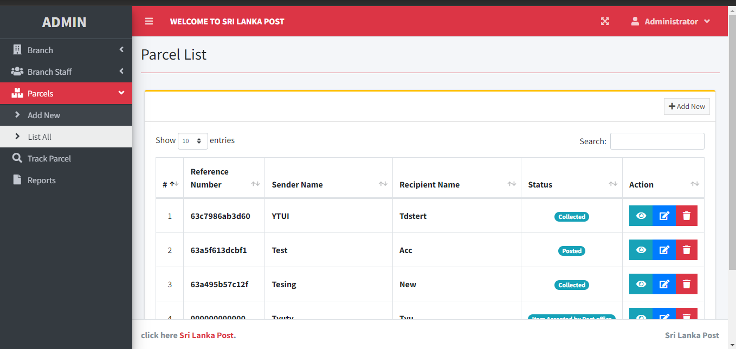This screenshot has width=736, height=349.
Task: Open Track Parcel in sidebar
Action: point(49,158)
